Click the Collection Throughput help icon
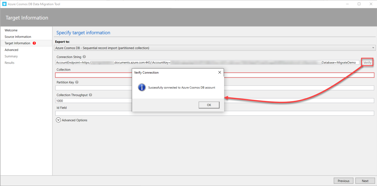This screenshot has height=186, width=377. pos(90,95)
